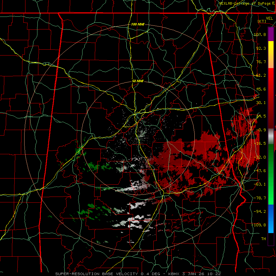Click the purple segment of the velocity color bar
Screen dimensions: 276x276
[x=271, y=34]
